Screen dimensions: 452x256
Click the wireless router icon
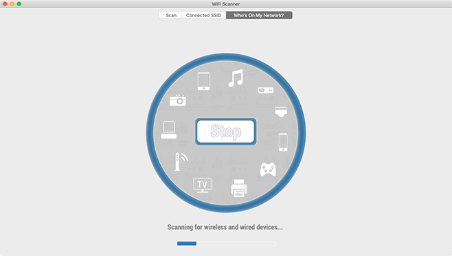click(x=181, y=162)
